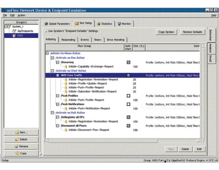Image resolution: width=219 pixels, height=170 pixels.
Task: Open the vertical Analysis side tab
Action: coord(211,48)
